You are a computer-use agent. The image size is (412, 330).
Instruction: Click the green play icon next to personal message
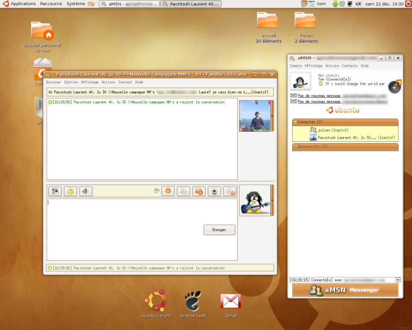[321, 83]
